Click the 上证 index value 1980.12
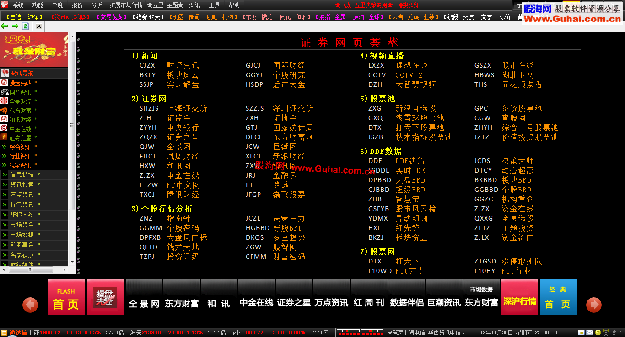625x337 pixels. [50, 332]
